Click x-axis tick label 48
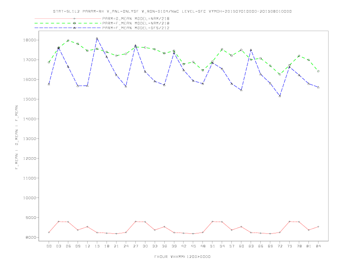347x268 pixels. tap(203, 246)
